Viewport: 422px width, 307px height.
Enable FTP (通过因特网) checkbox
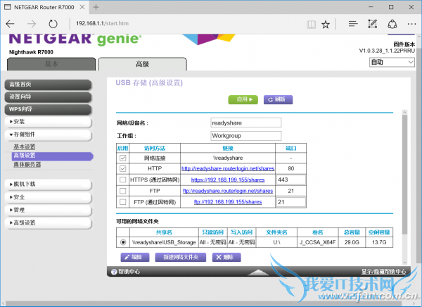click(122, 202)
